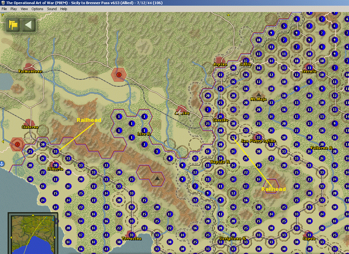Click the yellow flags button
The image size is (349, 254).
coord(13,25)
